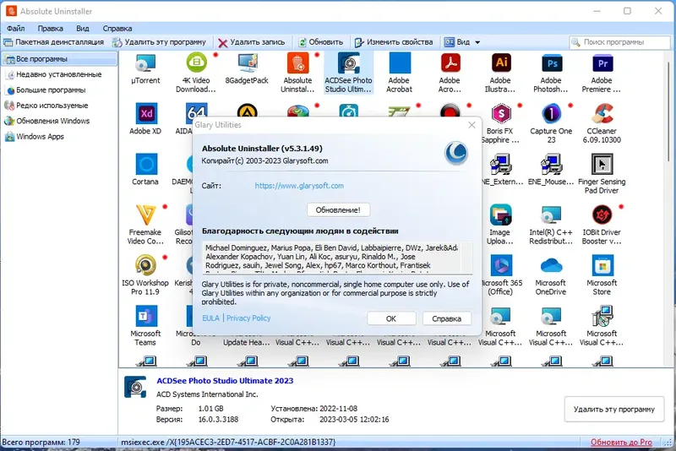The image size is (676, 451).
Task: Click OK in the about dialog
Action: (x=391, y=318)
